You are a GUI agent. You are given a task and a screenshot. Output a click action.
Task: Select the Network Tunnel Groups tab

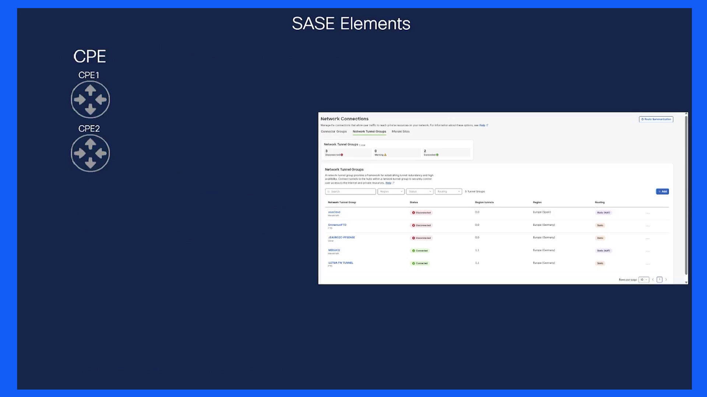[369, 131]
